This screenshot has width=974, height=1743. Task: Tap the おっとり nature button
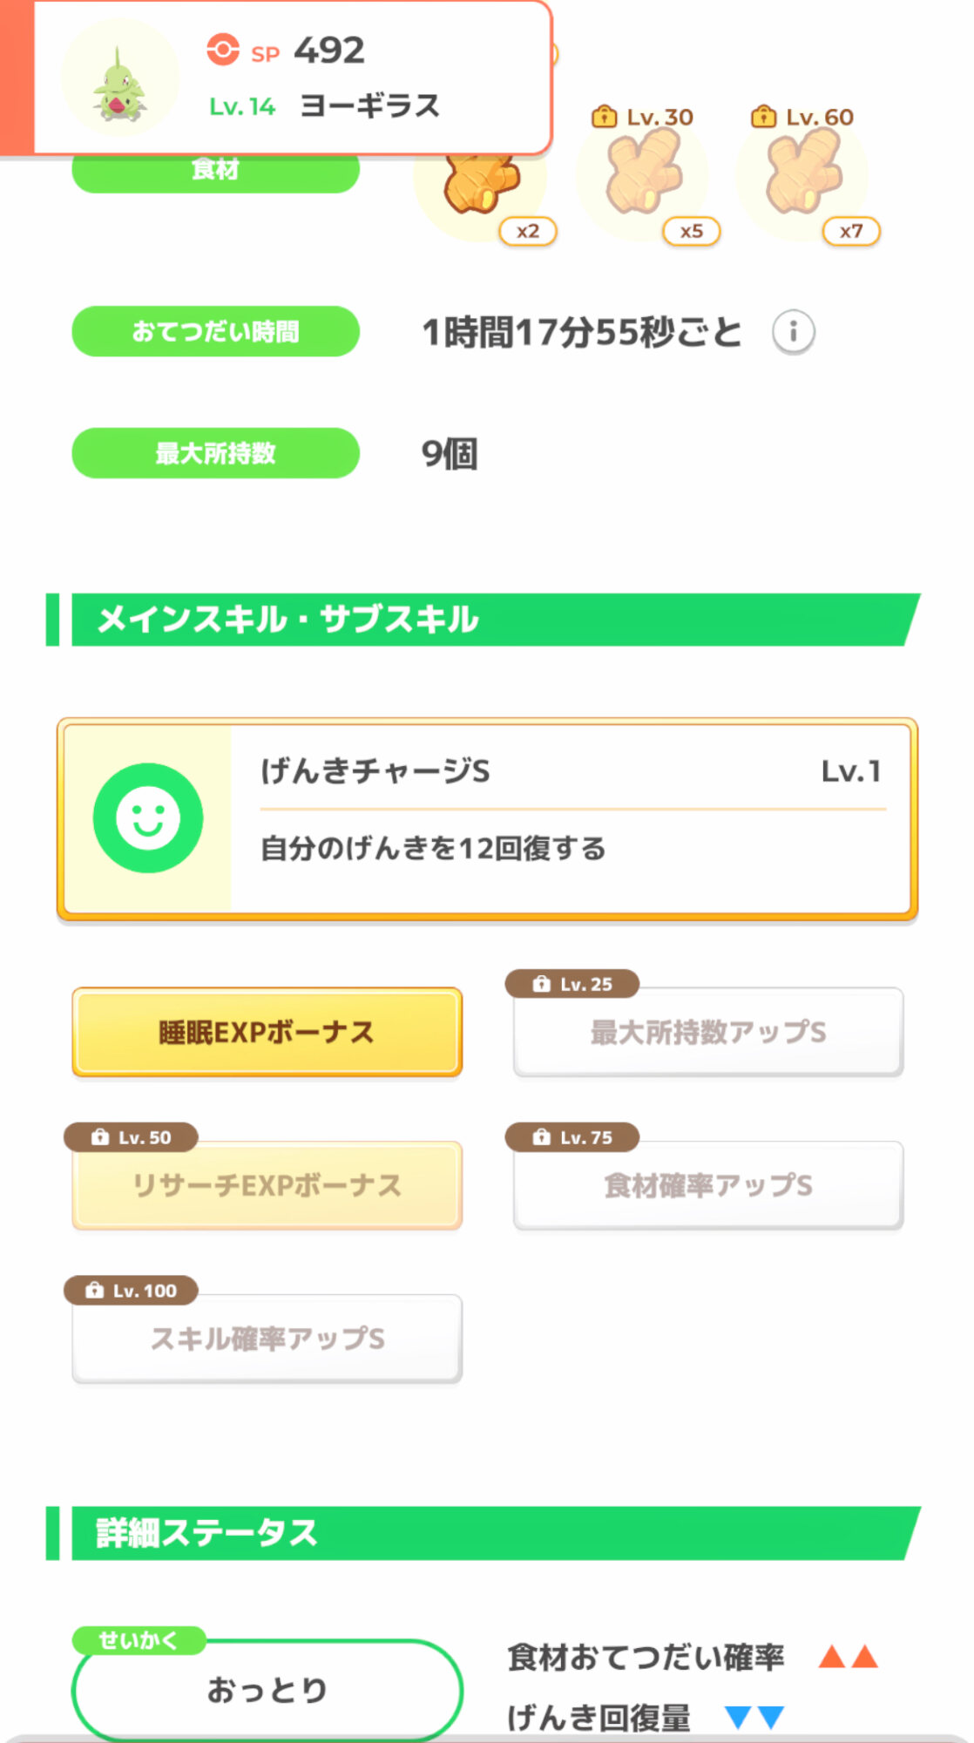pyautogui.click(x=267, y=1690)
